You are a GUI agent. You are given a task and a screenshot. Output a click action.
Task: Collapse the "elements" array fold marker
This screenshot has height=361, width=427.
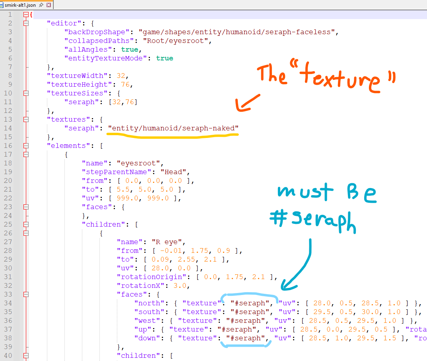click(x=26, y=146)
